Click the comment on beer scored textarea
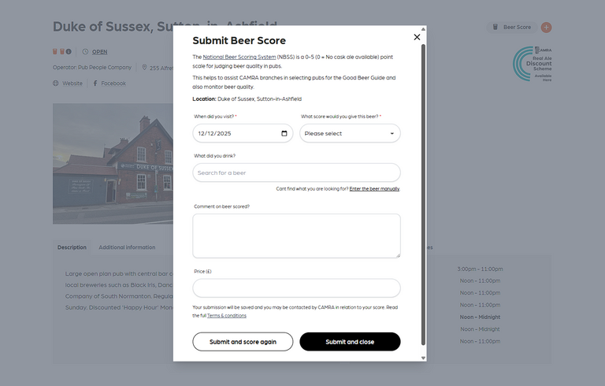 coord(296,236)
